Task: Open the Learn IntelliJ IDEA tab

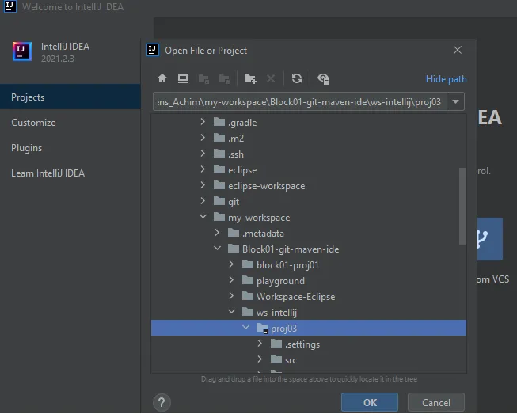Action: coord(70,173)
